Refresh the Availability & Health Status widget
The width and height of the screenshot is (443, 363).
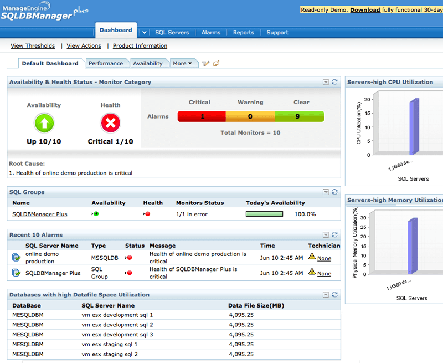334,81
